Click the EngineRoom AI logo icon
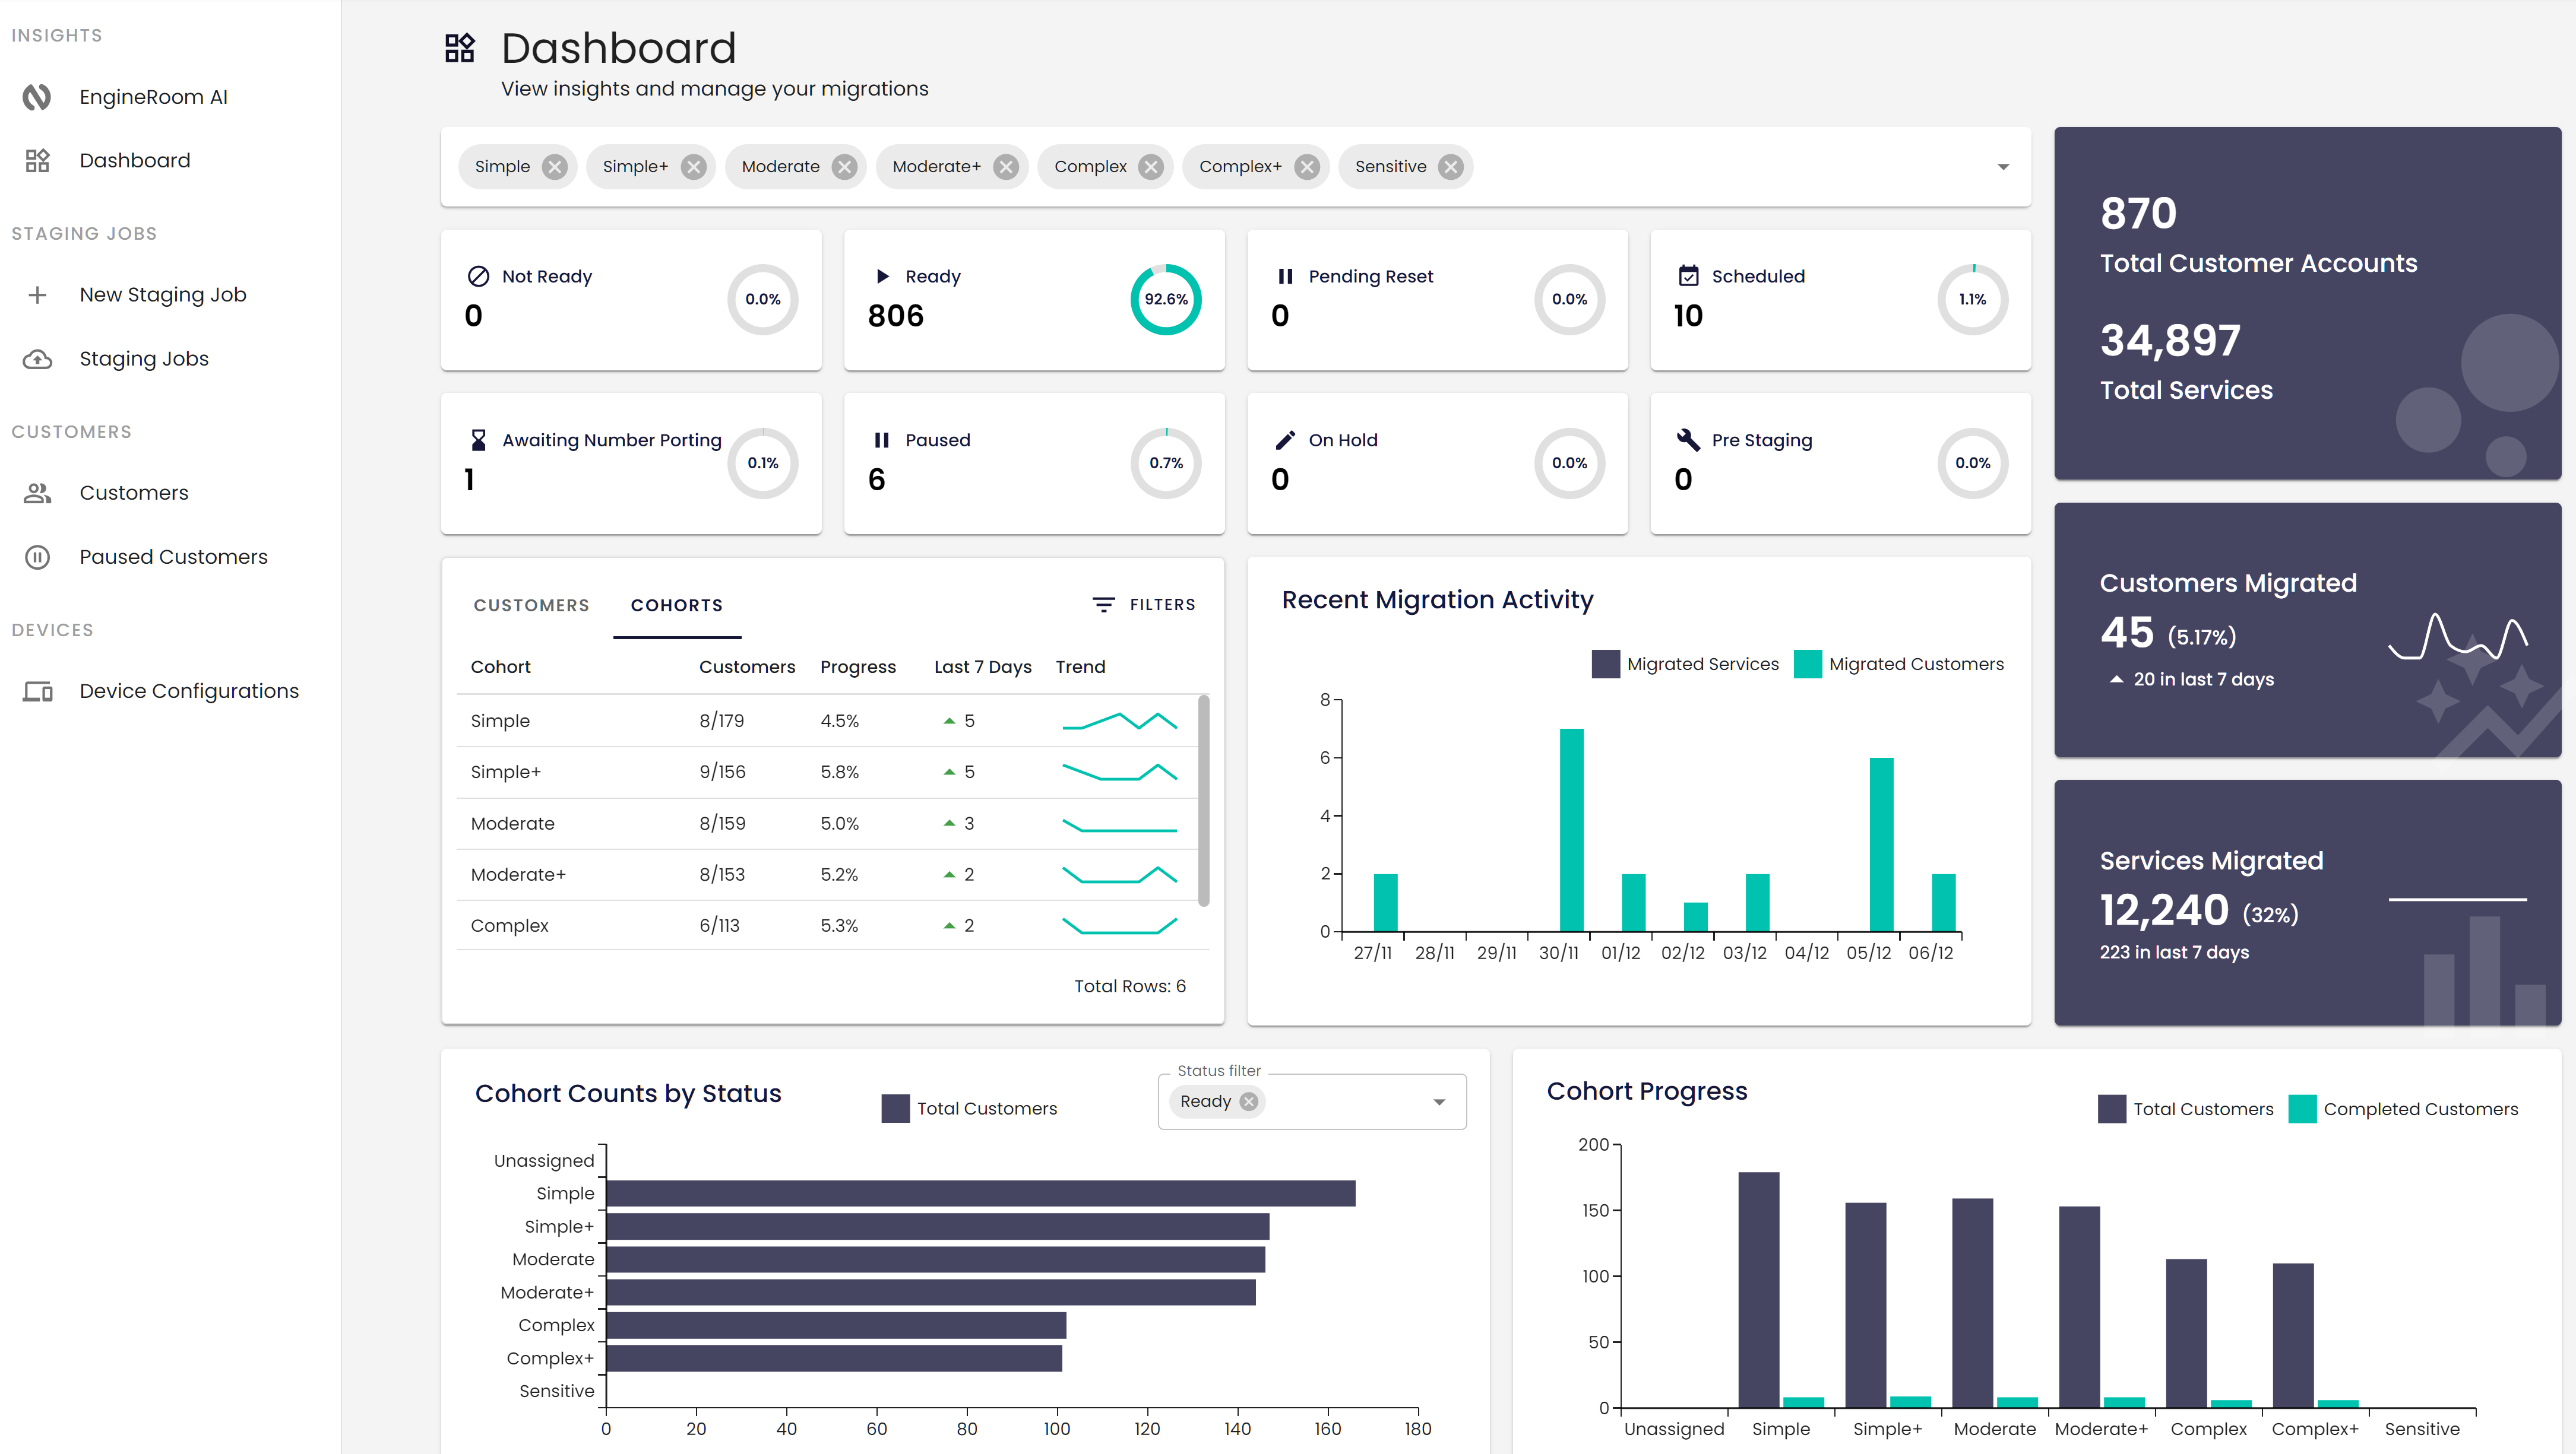Screen dimensions: 2576x1454 [37, 97]
